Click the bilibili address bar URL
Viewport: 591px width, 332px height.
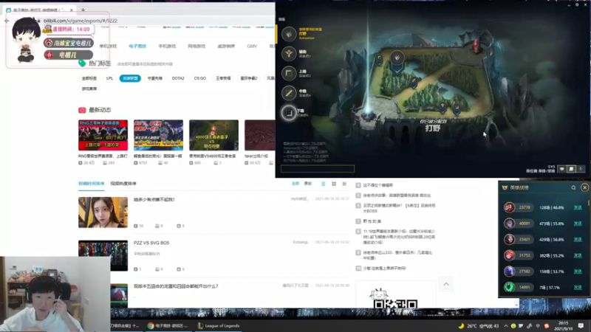click(81, 21)
